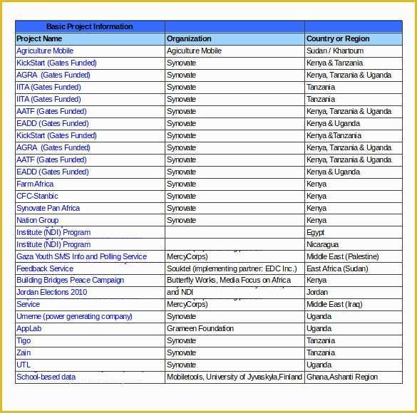Screen dimensions: 417x413
Task: Click 'Kenya' in the Farm Africa row
Action: pyautogui.click(x=316, y=184)
